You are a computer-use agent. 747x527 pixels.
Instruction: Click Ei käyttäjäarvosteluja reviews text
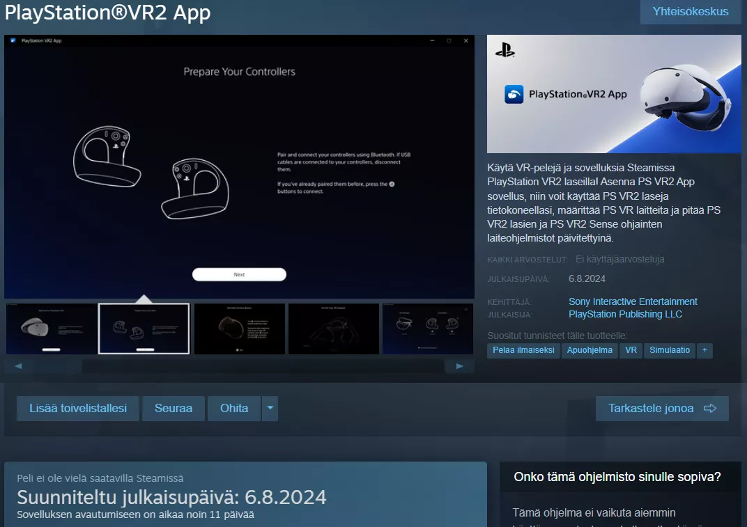[x=619, y=260]
